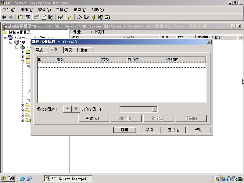Viewport: 244px width, 183px height.
Task: Click the Windows 开始 start button
Action: click(8, 178)
